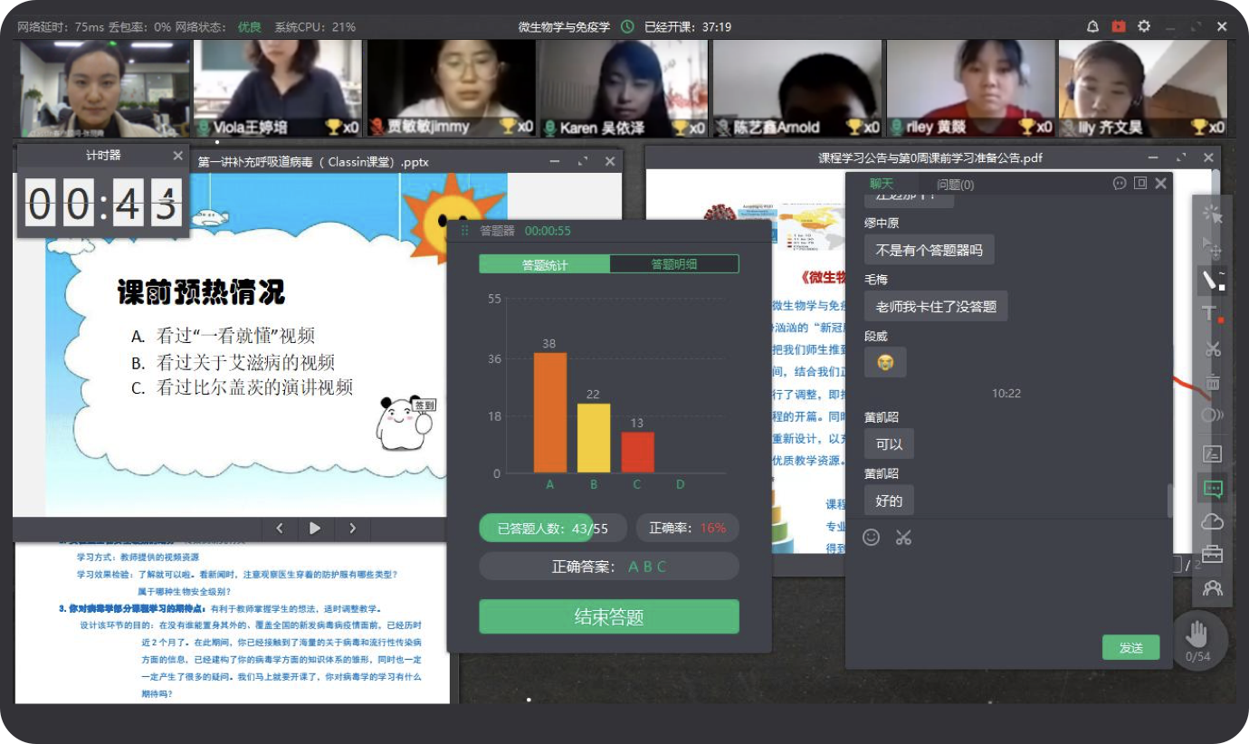Go to next slide arrow
Screen dimensions: 1249x744
point(352,529)
